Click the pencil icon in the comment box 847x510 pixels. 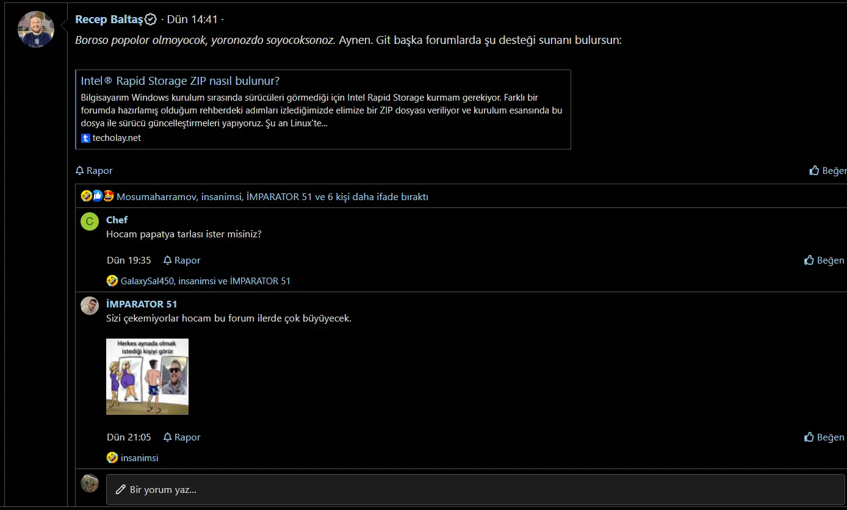pos(121,490)
